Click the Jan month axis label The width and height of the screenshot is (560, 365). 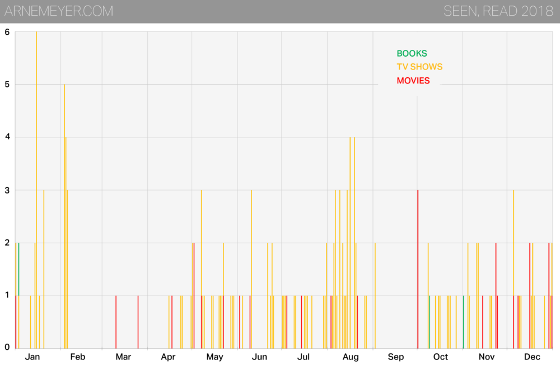pos(32,357)
